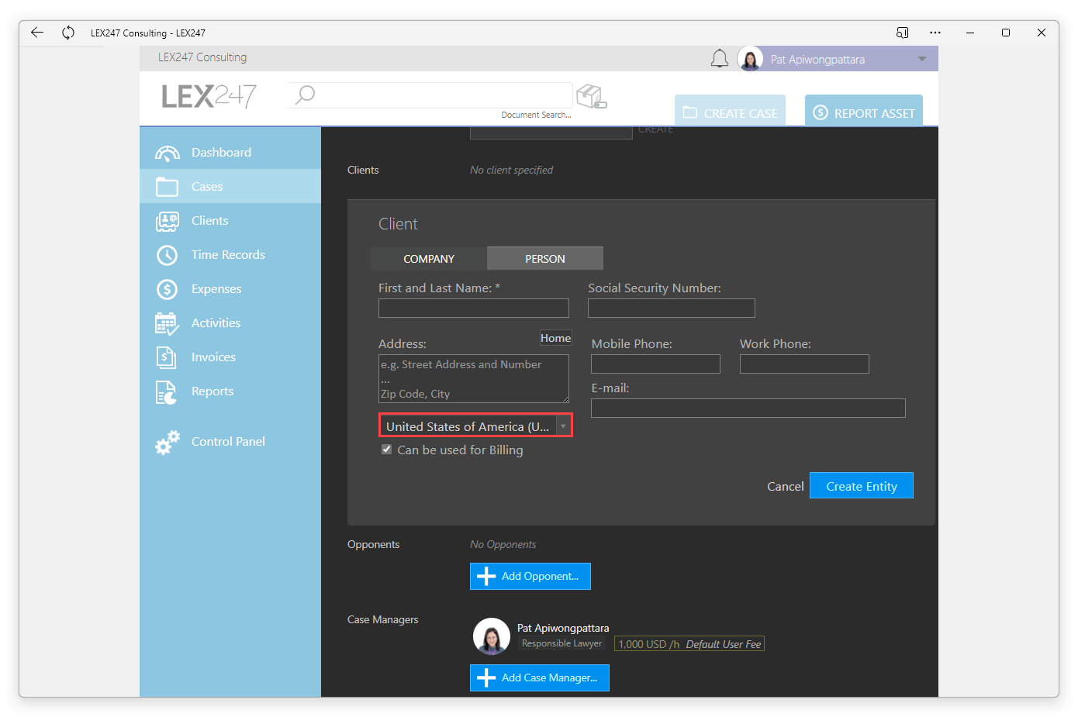Click plus icon on Add Opponent
Screen dimensions: 1078x717
[486, 576]
